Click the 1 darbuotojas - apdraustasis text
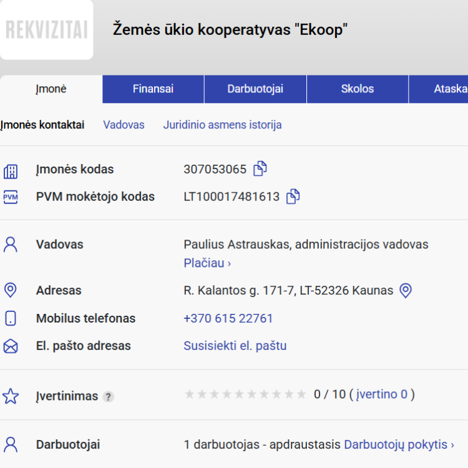Viewport: 468px width, 468px height. (x=262, y=445)
